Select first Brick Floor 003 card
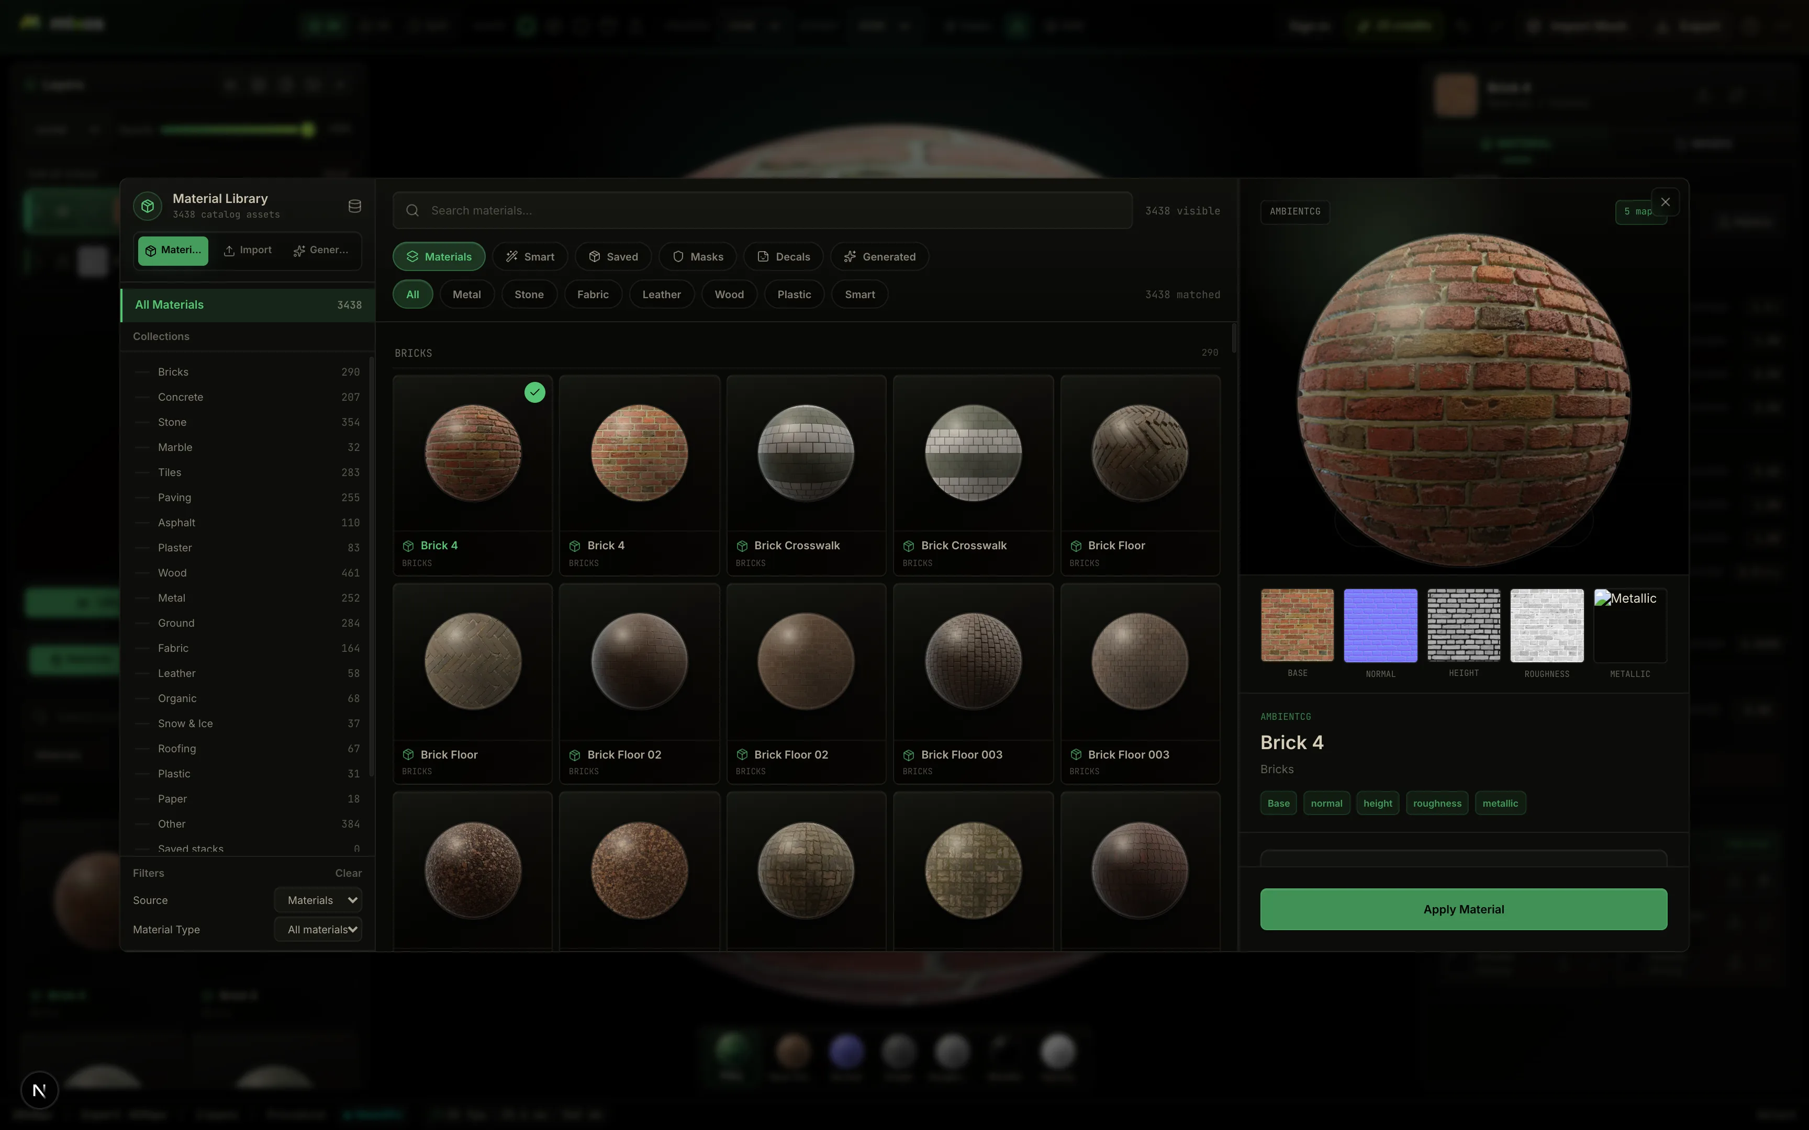The image size is (1809, 1130). point(973,684)
